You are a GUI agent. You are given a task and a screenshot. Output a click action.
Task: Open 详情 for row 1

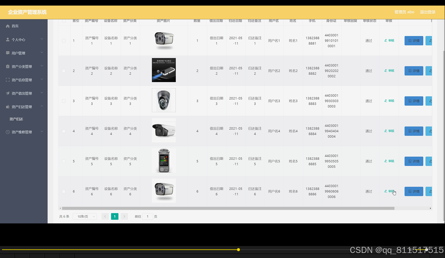[414, 41]
